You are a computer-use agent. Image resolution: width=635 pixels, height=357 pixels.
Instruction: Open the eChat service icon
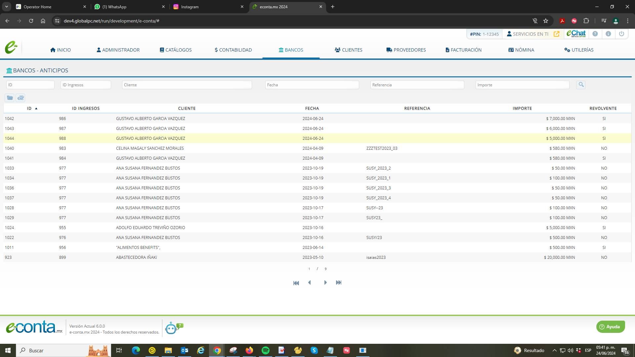(x=576, y=34)
